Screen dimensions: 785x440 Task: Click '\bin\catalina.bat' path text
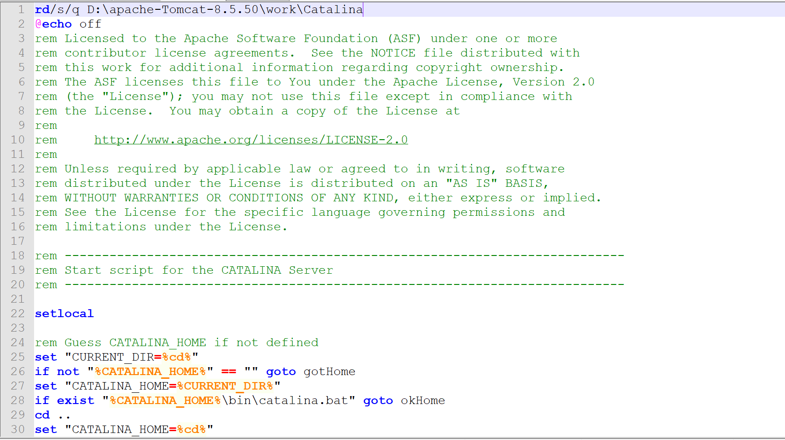(x=285, y=400)
